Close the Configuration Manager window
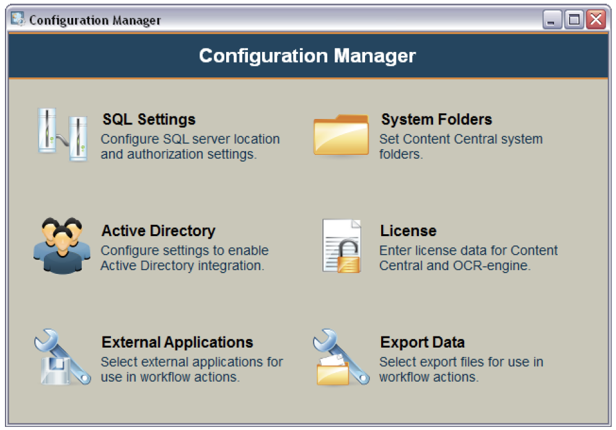The width and height of the screenshot is (616, 430). pos(596,19)
